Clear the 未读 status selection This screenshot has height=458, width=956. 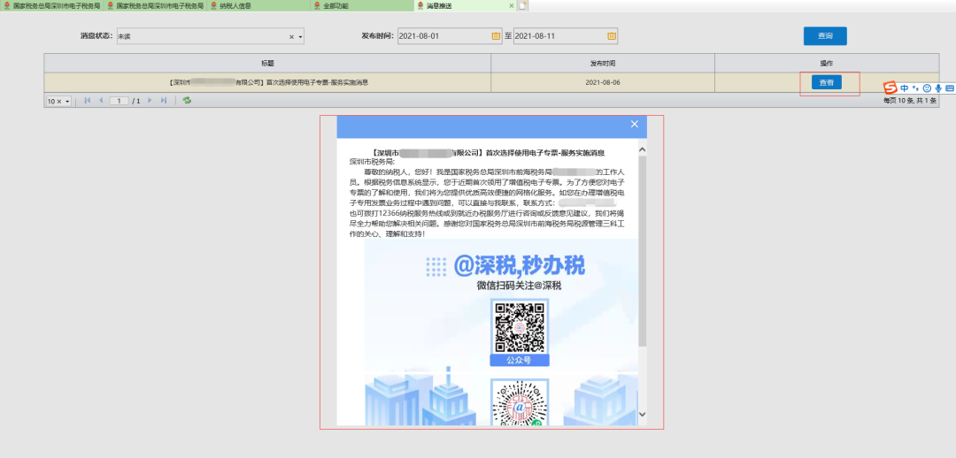click(291, 36)
